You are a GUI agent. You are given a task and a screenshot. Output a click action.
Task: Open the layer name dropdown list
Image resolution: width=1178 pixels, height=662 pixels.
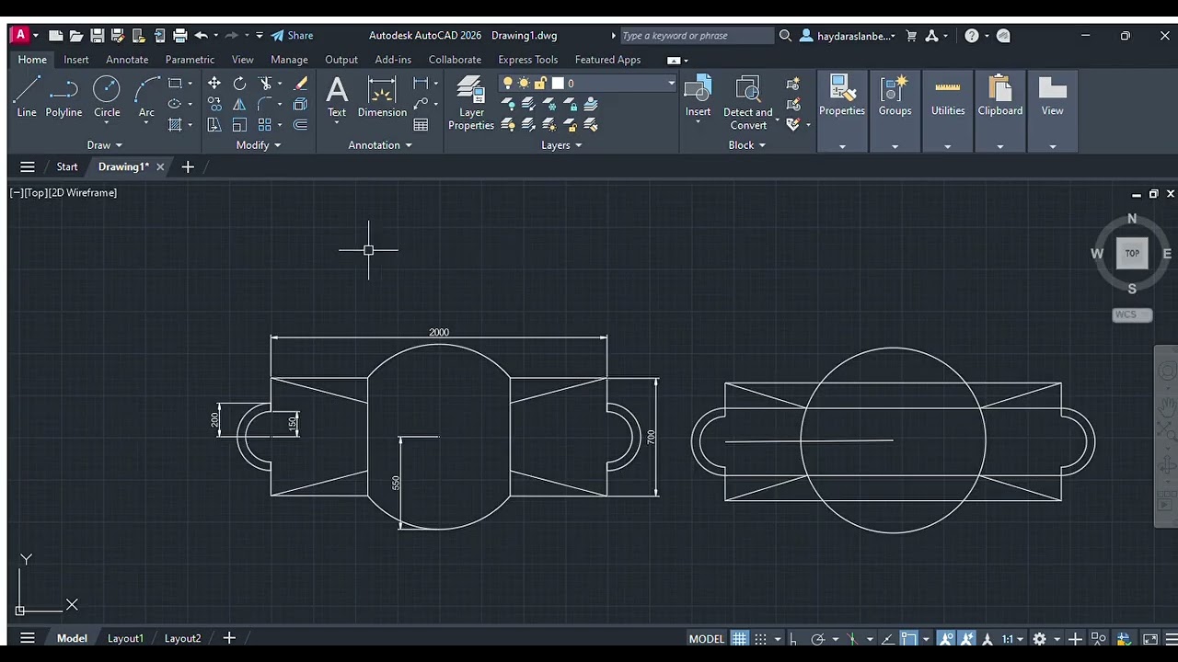[x=671, y=84]
